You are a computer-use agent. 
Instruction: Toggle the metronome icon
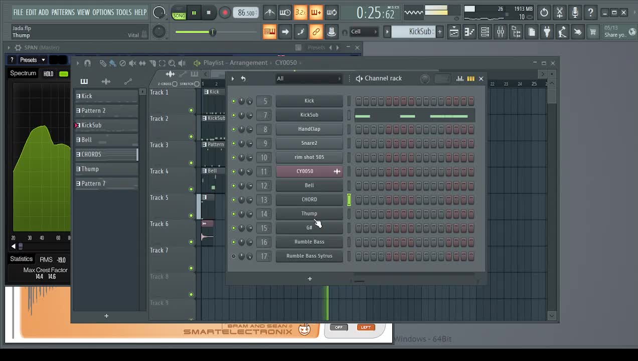(269, 13)
